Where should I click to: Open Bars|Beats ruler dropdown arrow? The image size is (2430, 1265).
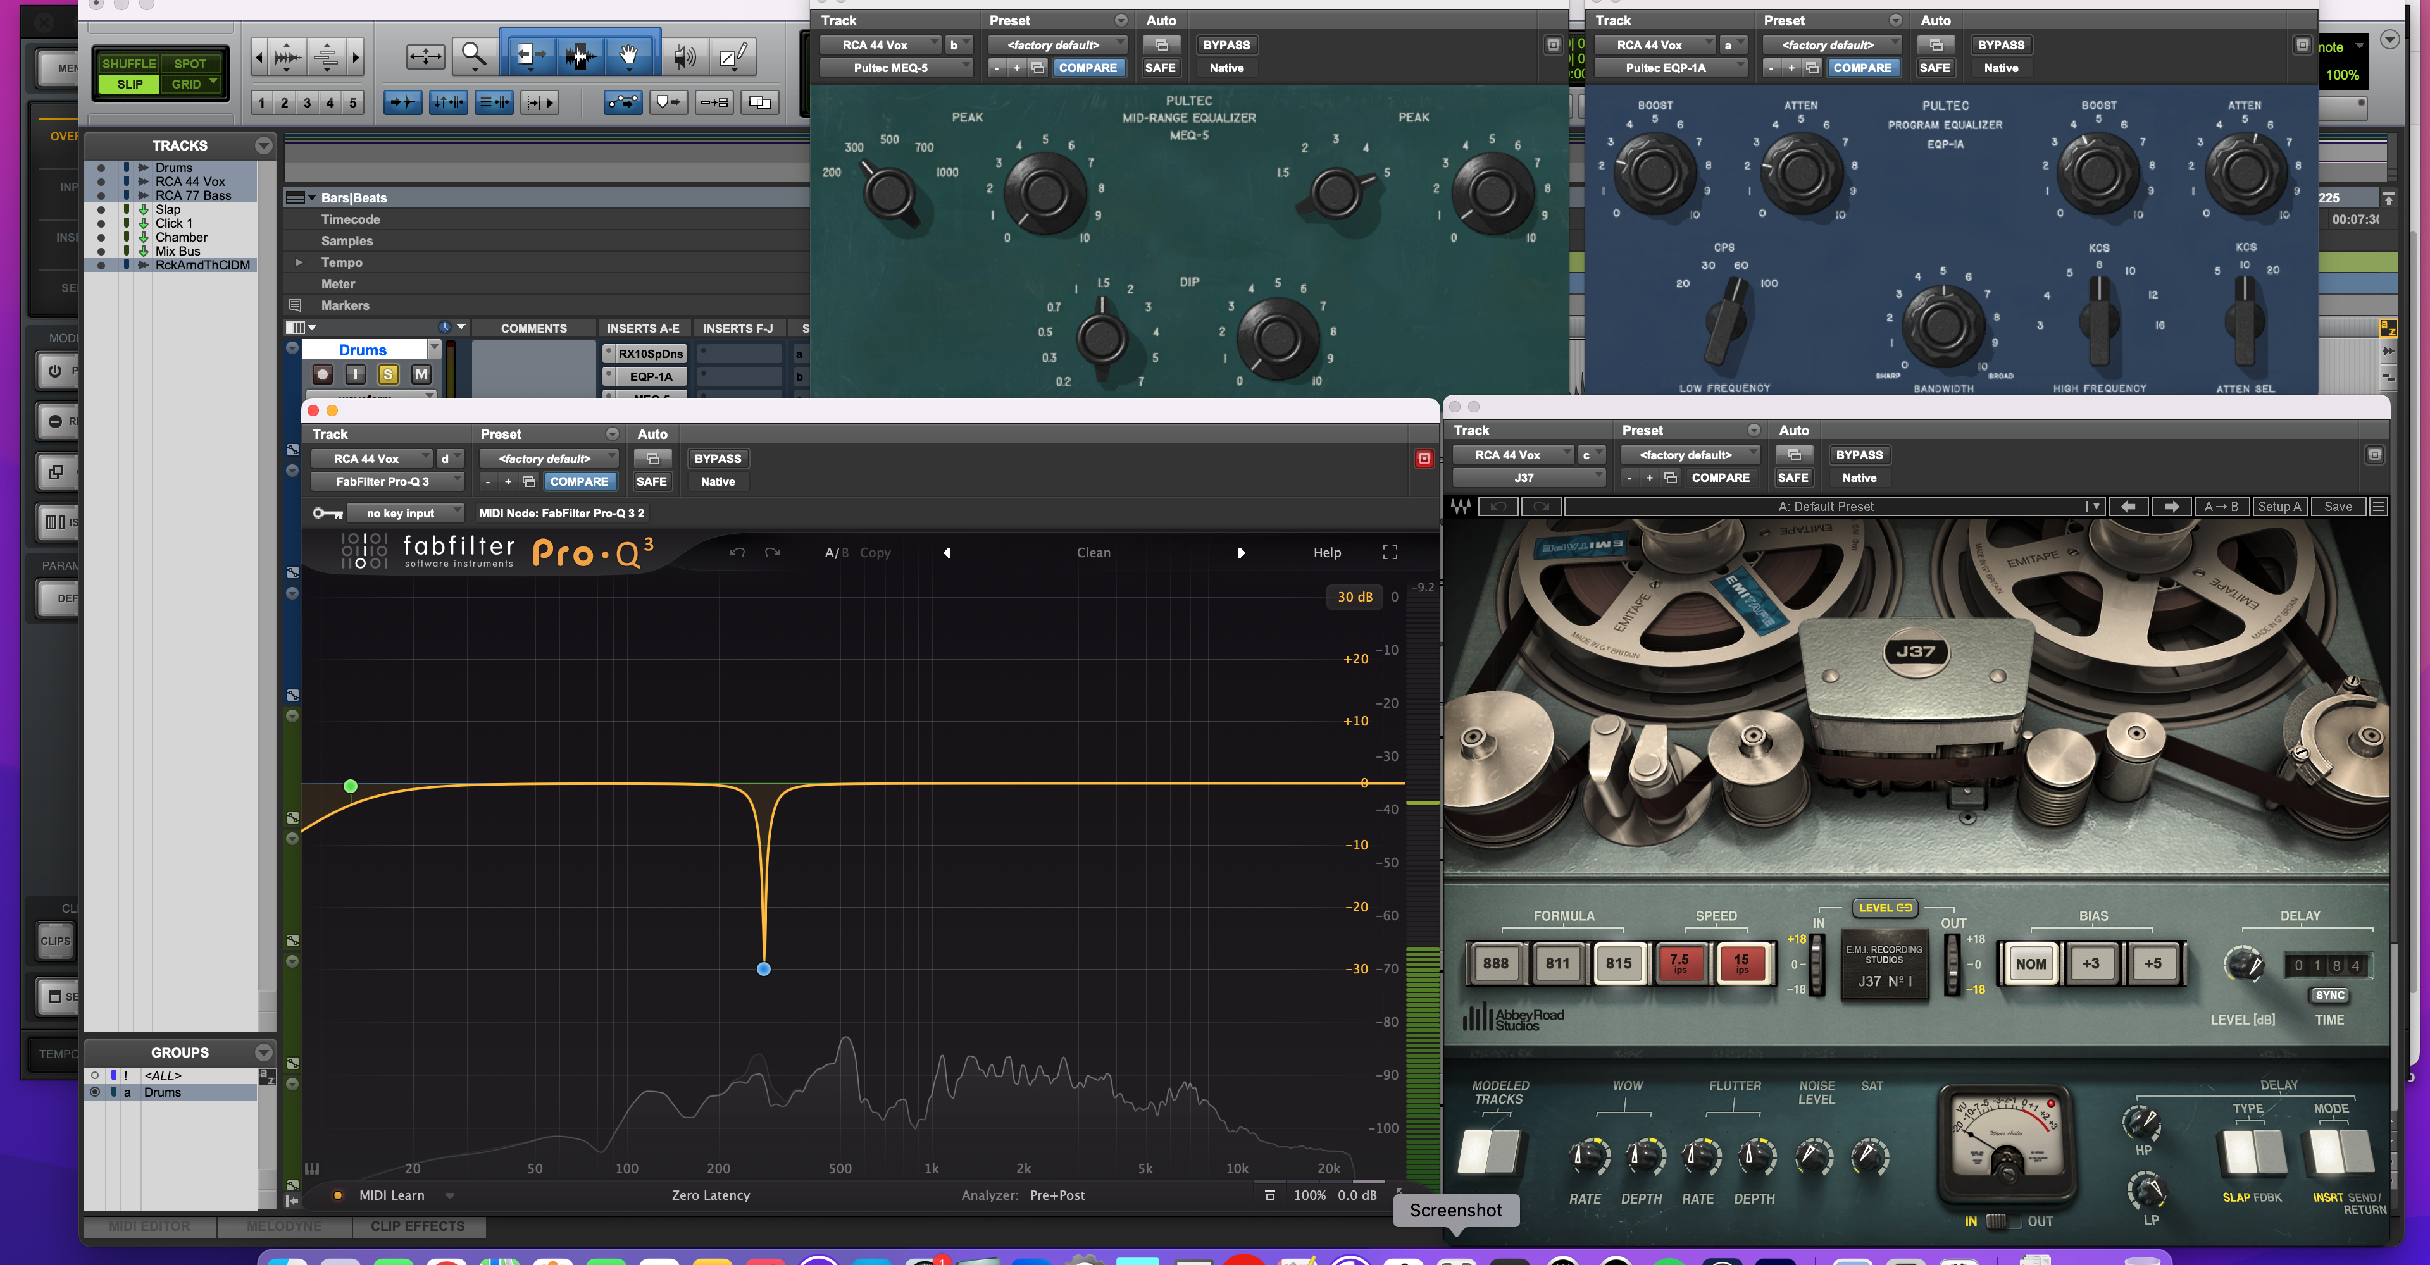click(312, 197)
